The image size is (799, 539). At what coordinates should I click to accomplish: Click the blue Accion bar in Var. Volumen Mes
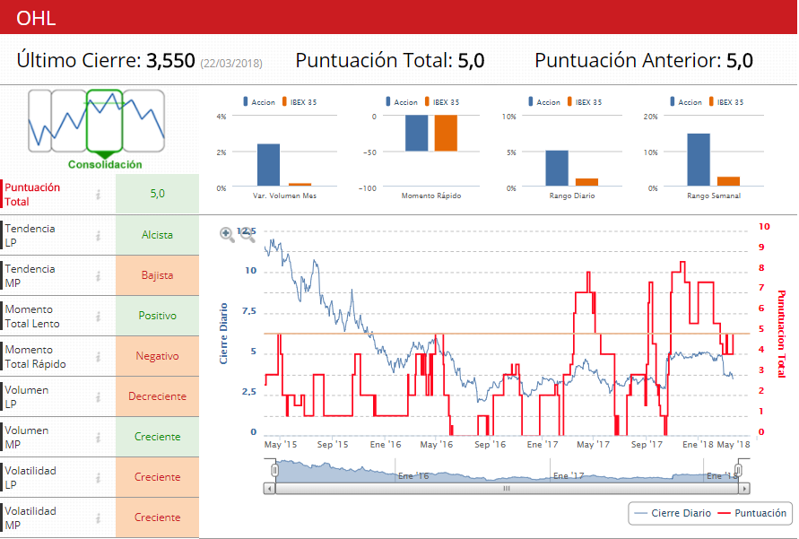pyautogui.click(x=268, y=165)
